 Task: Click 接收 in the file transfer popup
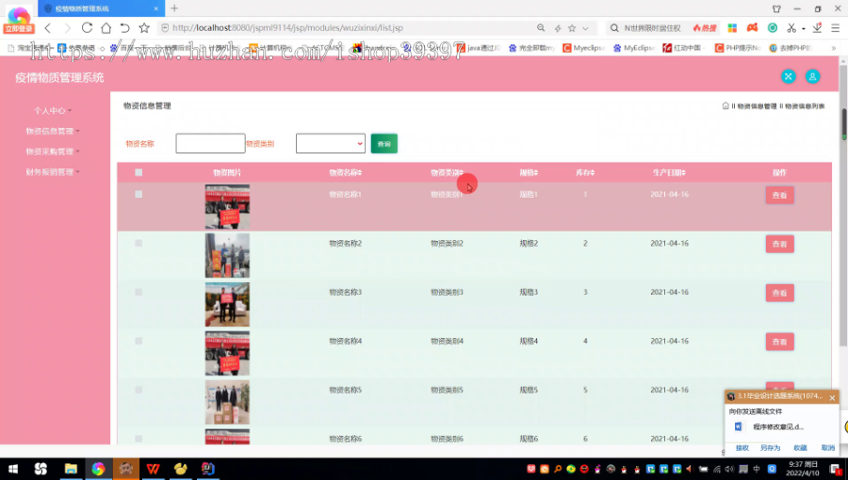742,448
